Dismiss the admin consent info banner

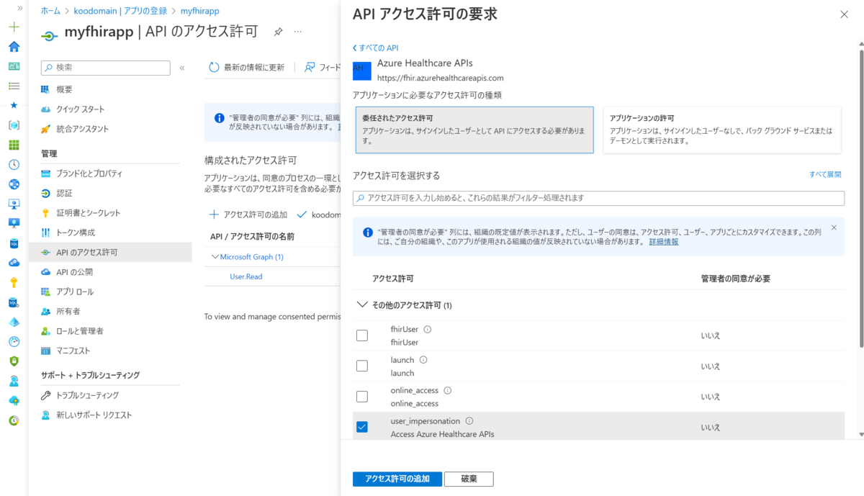click(834, 227)
